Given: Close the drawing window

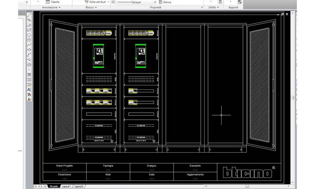Looking at the screenshot, I should point(287,14).
